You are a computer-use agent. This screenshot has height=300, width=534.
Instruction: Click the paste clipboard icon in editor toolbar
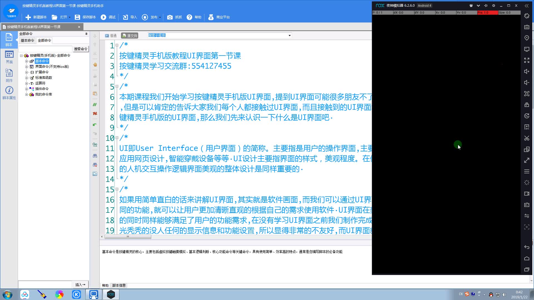click(x=95, y=93)
